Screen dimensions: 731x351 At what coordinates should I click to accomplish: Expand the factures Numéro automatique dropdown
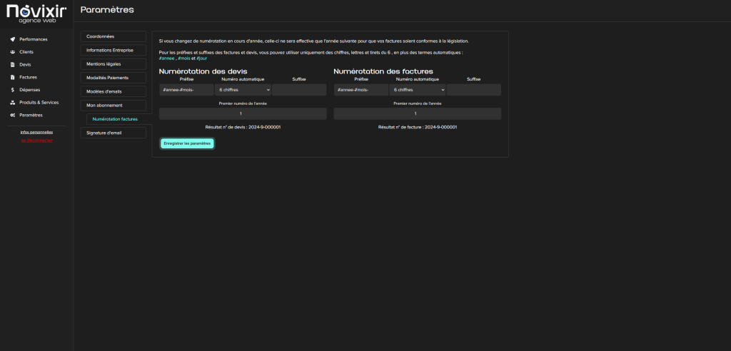pos(418,90)
